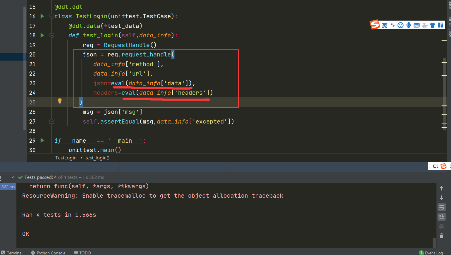Click the run arrow beside test_login
Viewport: 451px width, 255px height.
tap(42, 35)
